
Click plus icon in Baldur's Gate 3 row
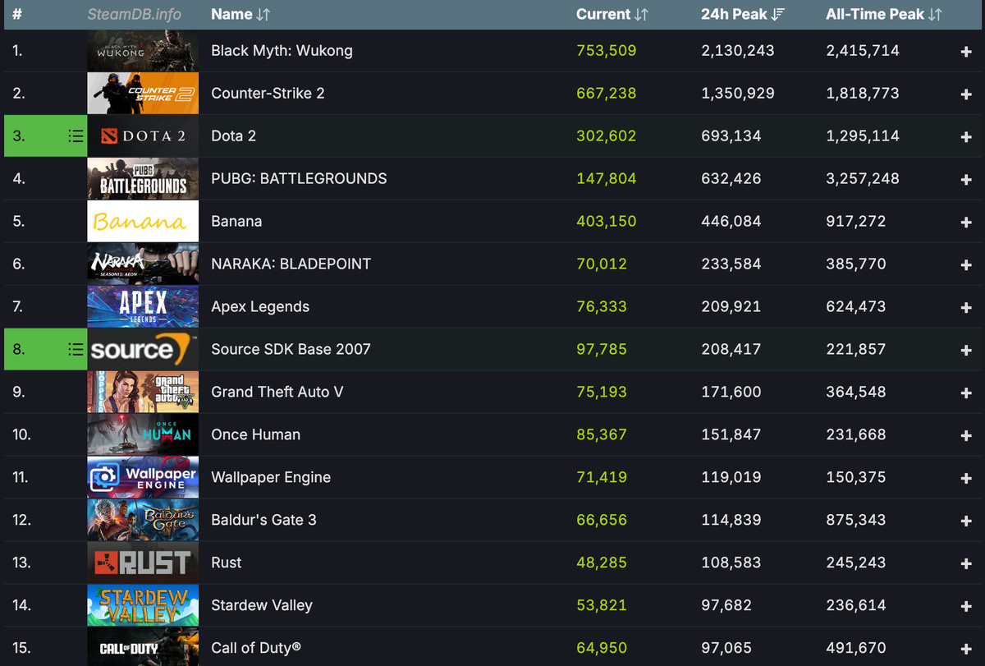tap(966, 521)
